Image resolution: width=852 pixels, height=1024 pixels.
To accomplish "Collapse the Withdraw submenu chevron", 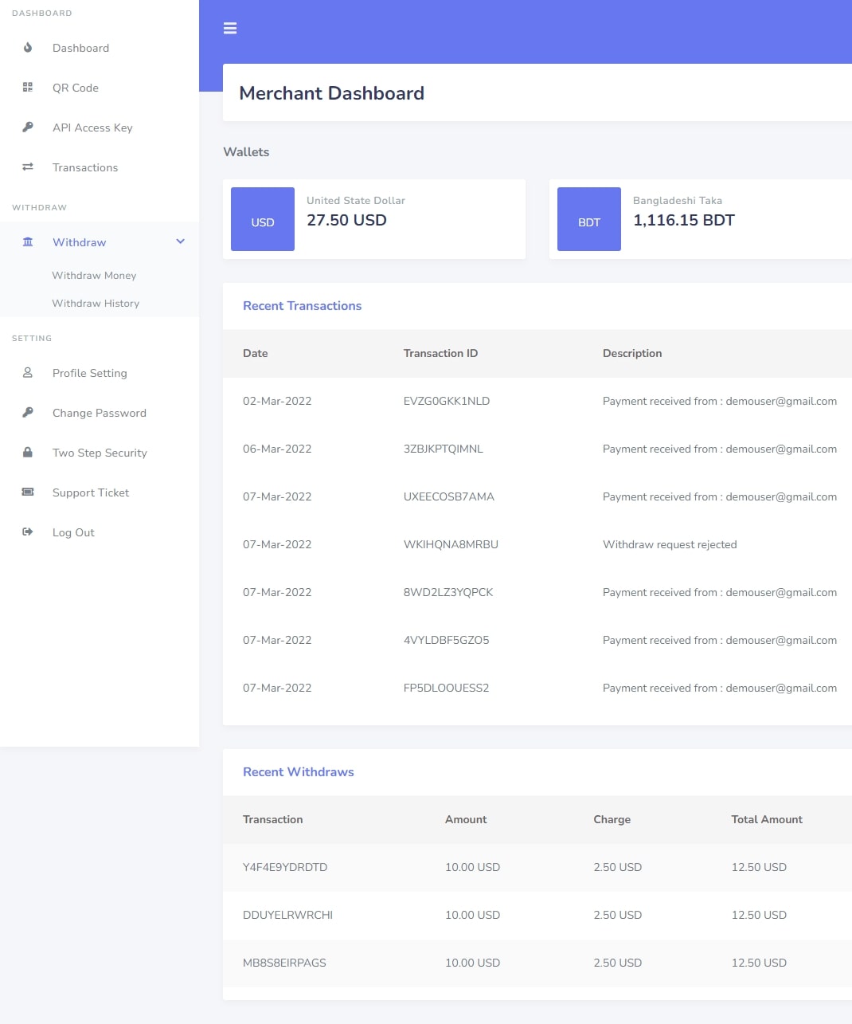I will [180, 241].
